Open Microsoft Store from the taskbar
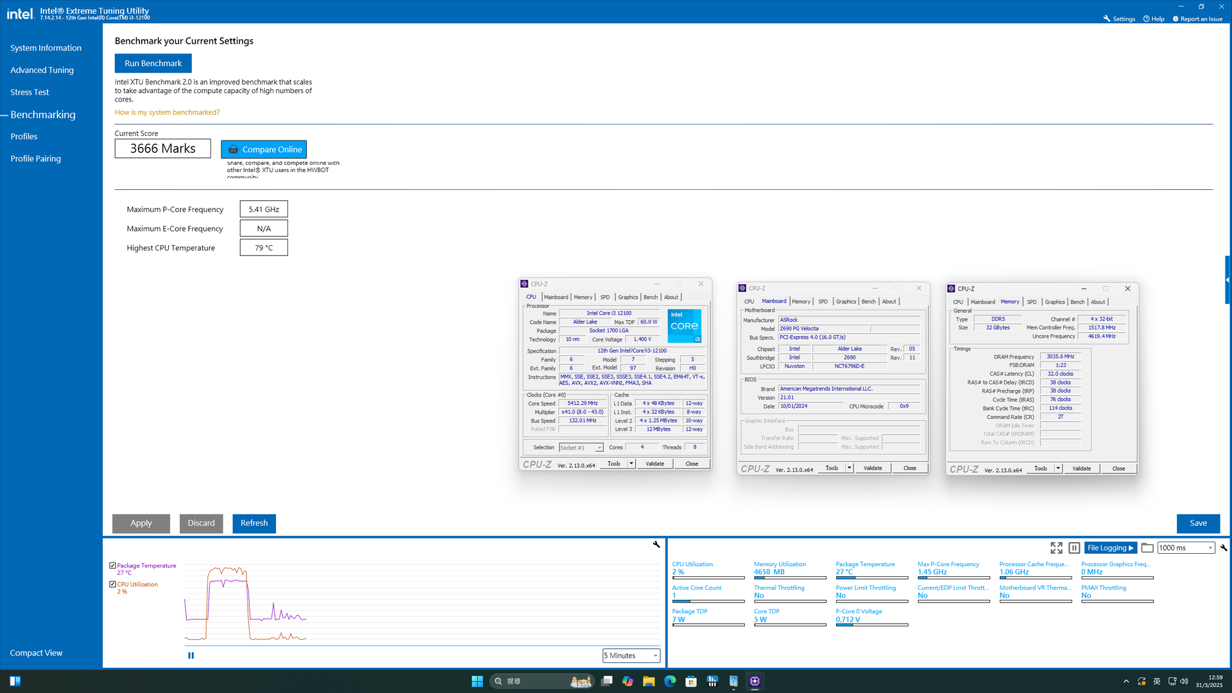The height and width of the screenshot is (693, 1232). click(691, 681)
